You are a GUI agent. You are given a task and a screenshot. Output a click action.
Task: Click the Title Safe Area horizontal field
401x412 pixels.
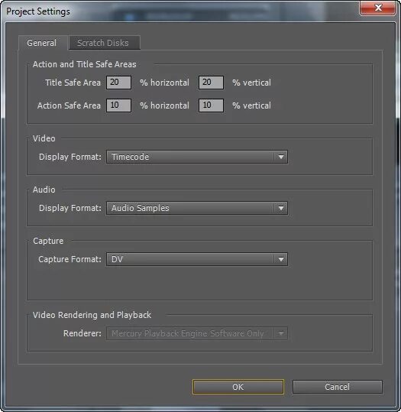[x=118, y=83]
